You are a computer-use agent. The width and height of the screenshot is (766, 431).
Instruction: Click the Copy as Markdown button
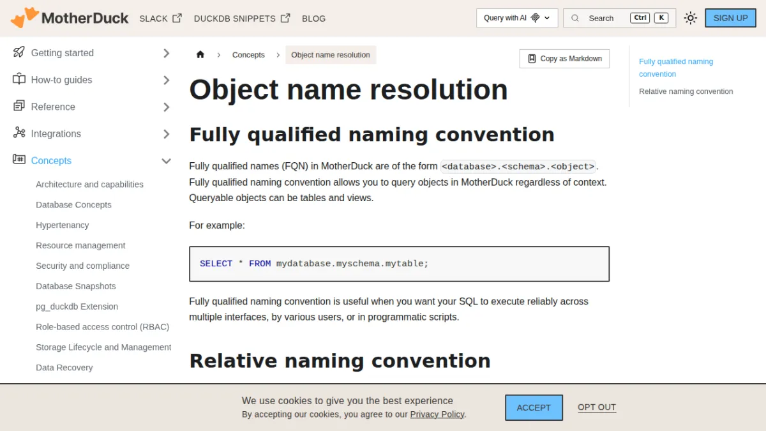[x=565, y=59]
